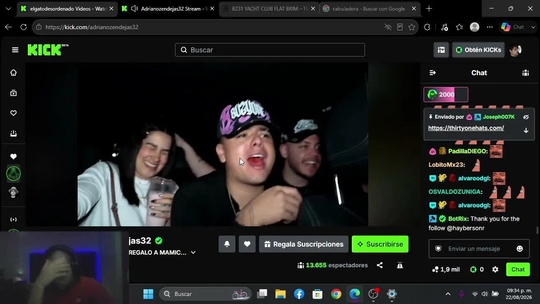Close the calculadora tab
The height and width of the screenshot is (304, 540).
[414, 8]
